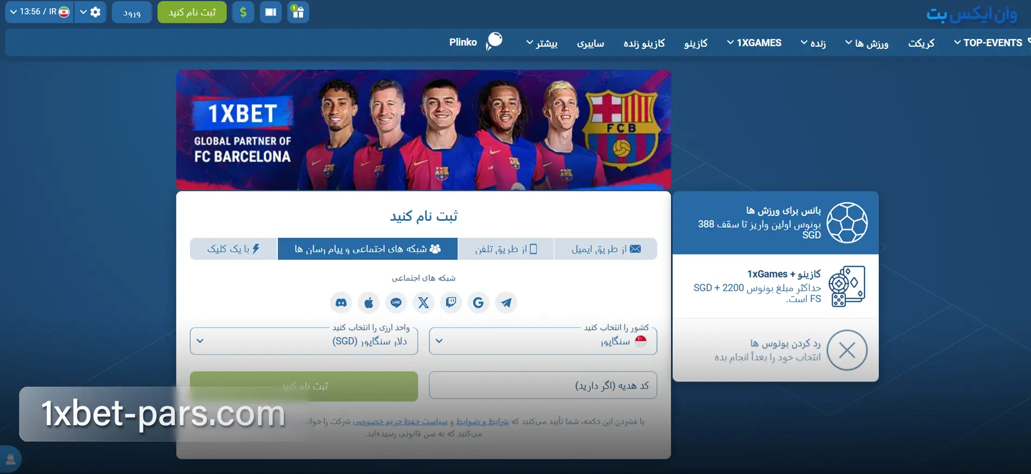This screenshot has width=1031, height=474.
Task: Pick the LINE messenger icon
Action: pyautogui.click(x=396, y=303)
